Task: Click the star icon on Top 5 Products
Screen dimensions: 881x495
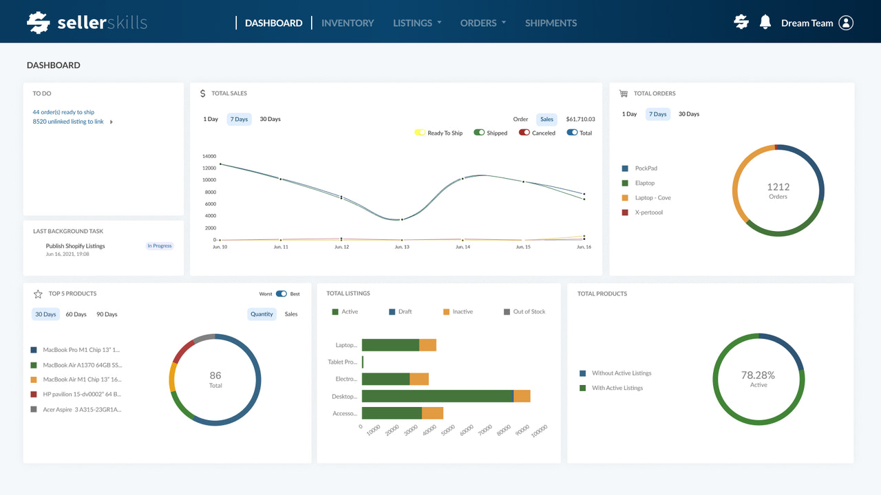Action: 38,294
